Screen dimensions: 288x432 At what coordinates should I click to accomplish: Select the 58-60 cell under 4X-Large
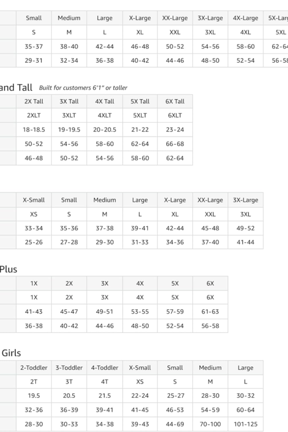[245, 47]
